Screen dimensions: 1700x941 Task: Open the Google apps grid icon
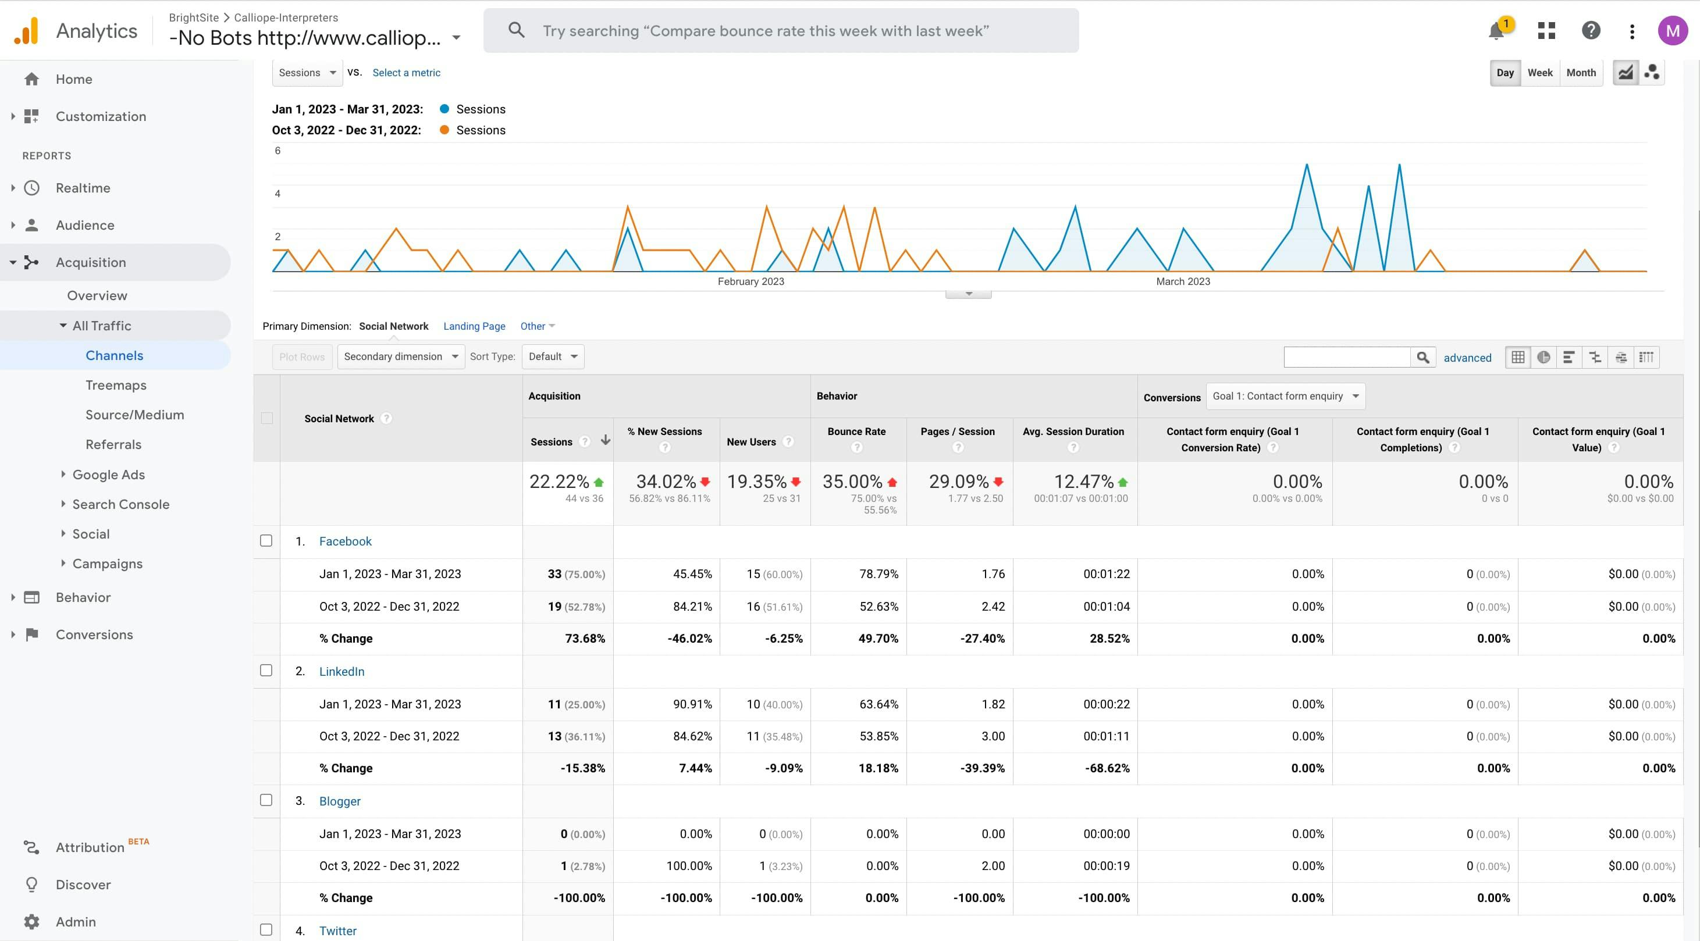click(1546, 31)
